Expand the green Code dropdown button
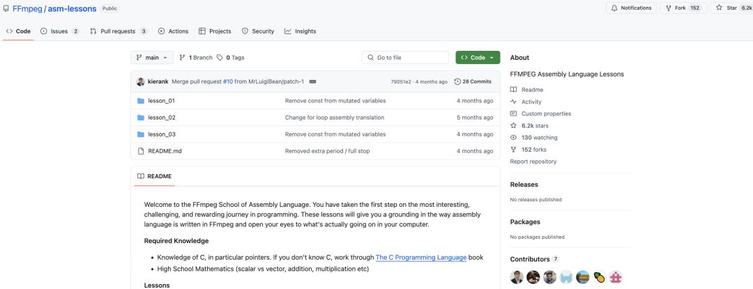753x289 pixels. pos(478,57)
